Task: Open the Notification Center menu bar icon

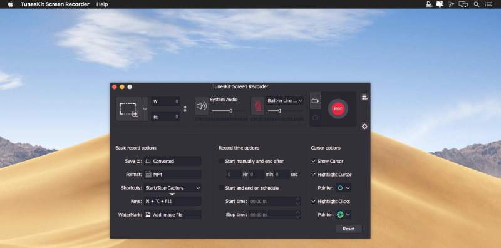Action: [488, 4]
